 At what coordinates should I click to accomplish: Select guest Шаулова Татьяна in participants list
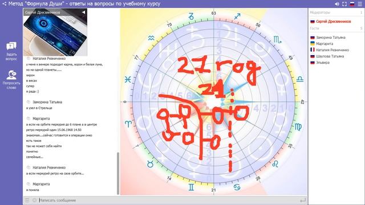tap(330, 56)
